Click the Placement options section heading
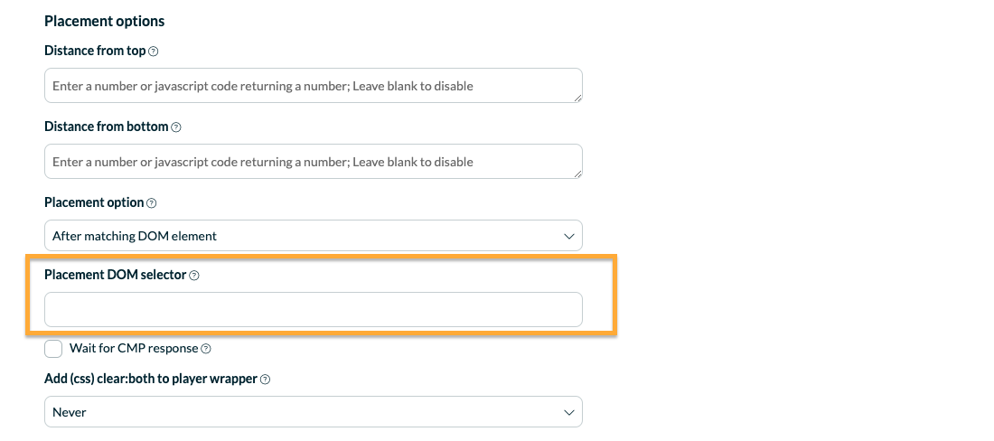This screenshot has height=441, width=994. [105, 22]
